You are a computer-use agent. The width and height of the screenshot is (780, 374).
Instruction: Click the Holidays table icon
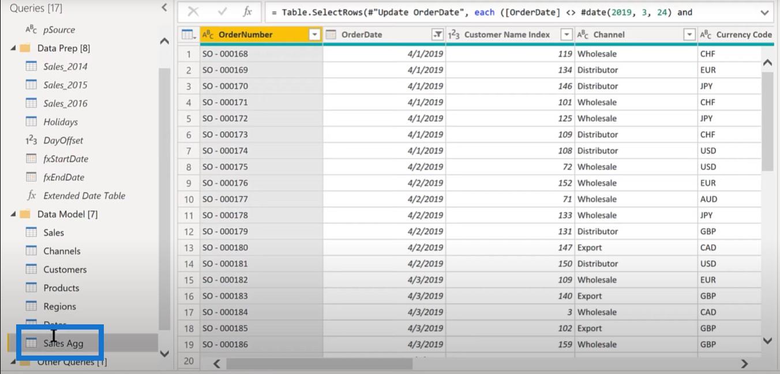point(31,121)
